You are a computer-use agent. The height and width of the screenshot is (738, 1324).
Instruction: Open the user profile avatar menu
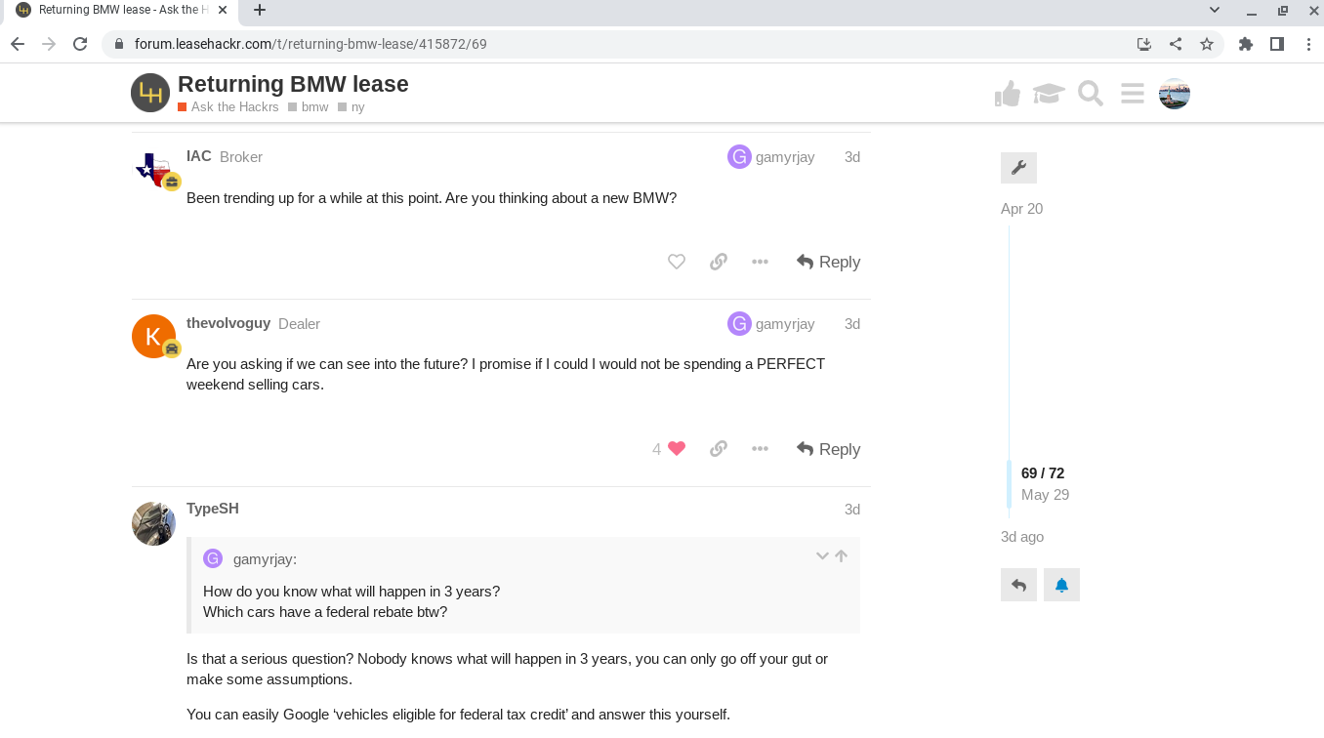(x=1175, y=94)
